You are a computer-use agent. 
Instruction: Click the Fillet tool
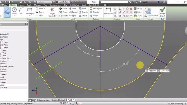[39, 8]
